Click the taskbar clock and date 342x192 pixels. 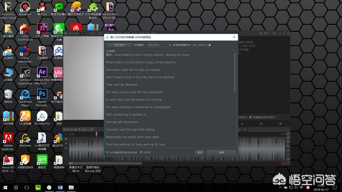(321, 187)
